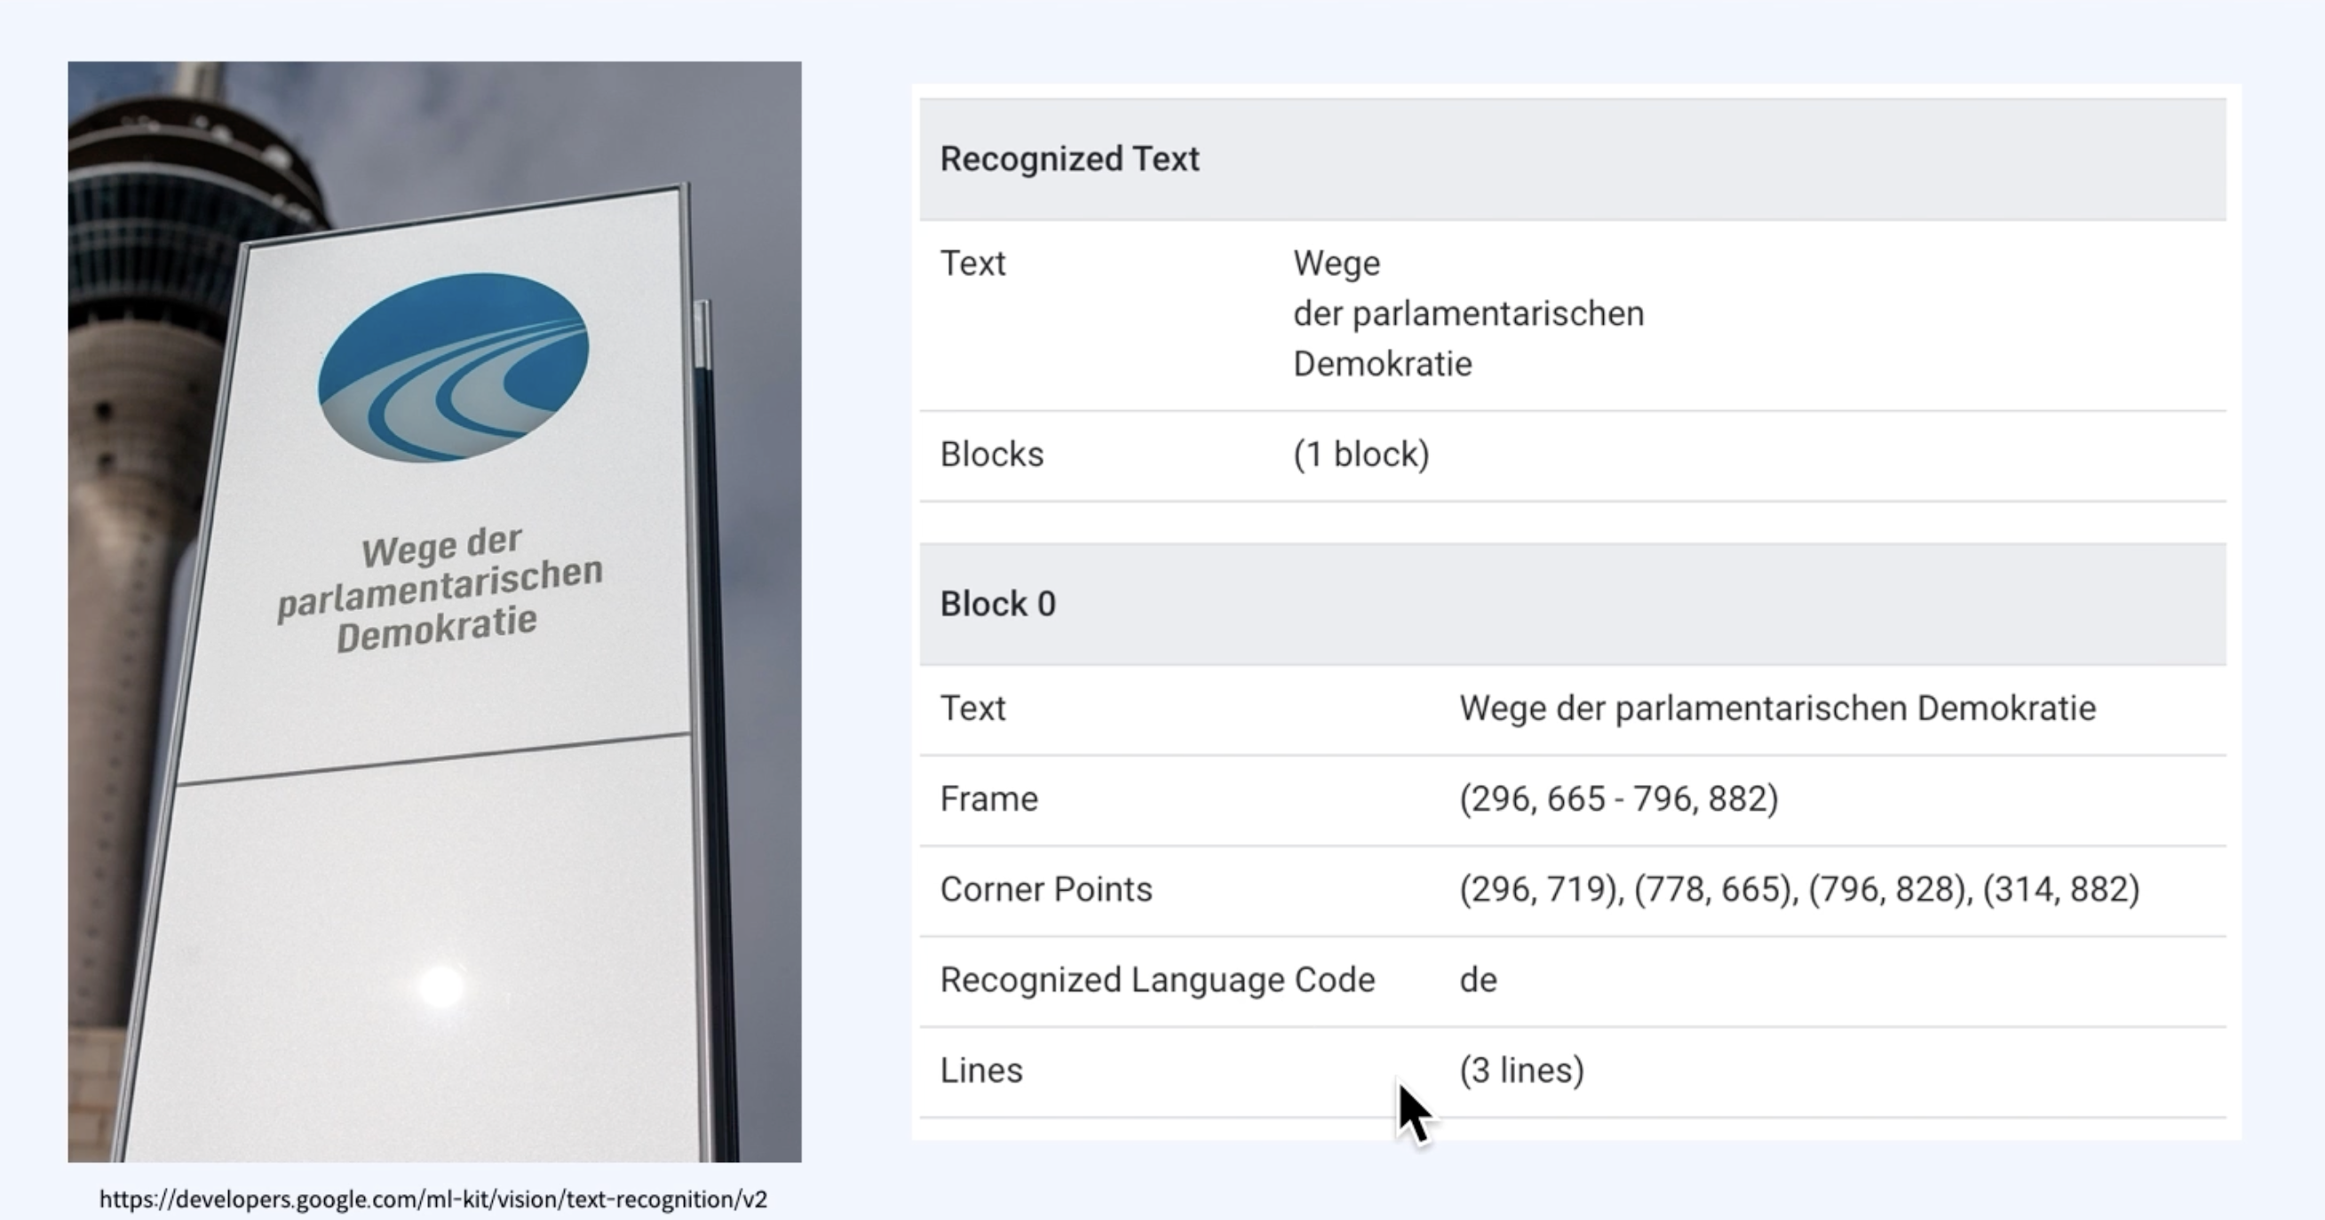This screenshot has width=2325, height=1220.
Task: Click the Block 0 recognized text value
Action: (x=1777, y=709)
